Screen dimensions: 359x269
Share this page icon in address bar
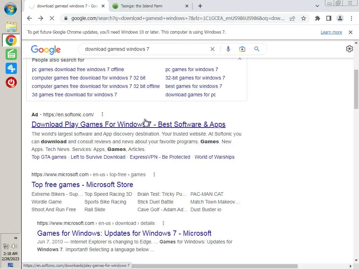point(292,18)
